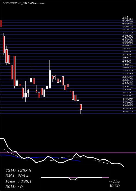Screen dimensions: 136x191
Task: Click the '50MA : 0' readout
Action: coord(14,187)
